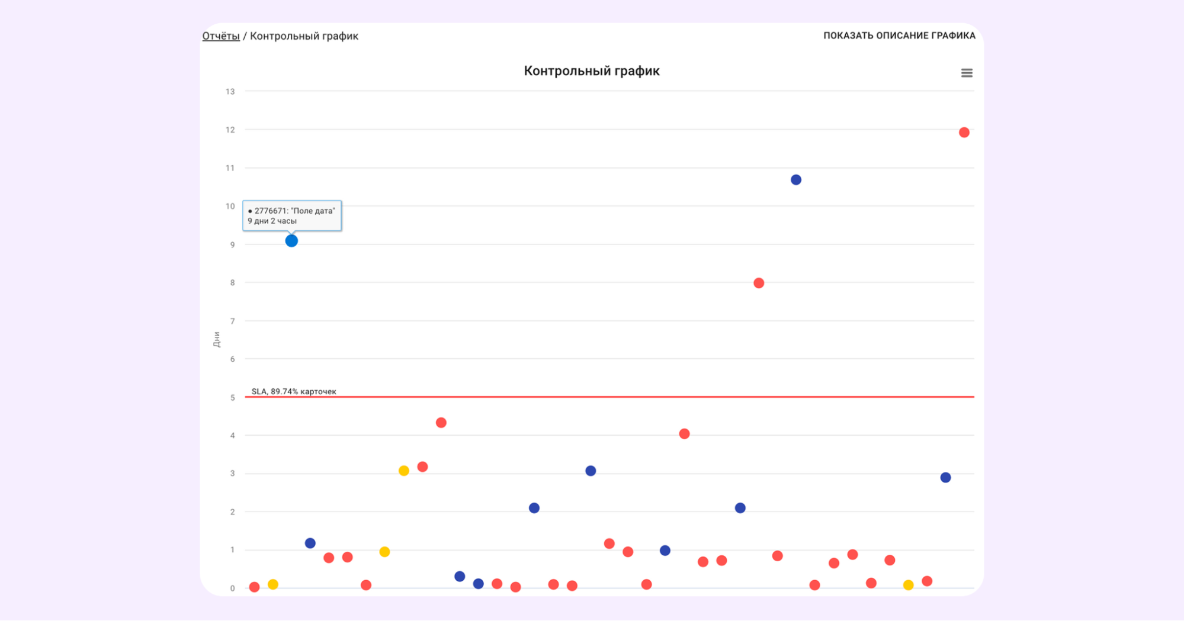Select the yellow point at 3 days
Image resolution: width=1184 pixels, height=621 pixels.
(403, 471)
